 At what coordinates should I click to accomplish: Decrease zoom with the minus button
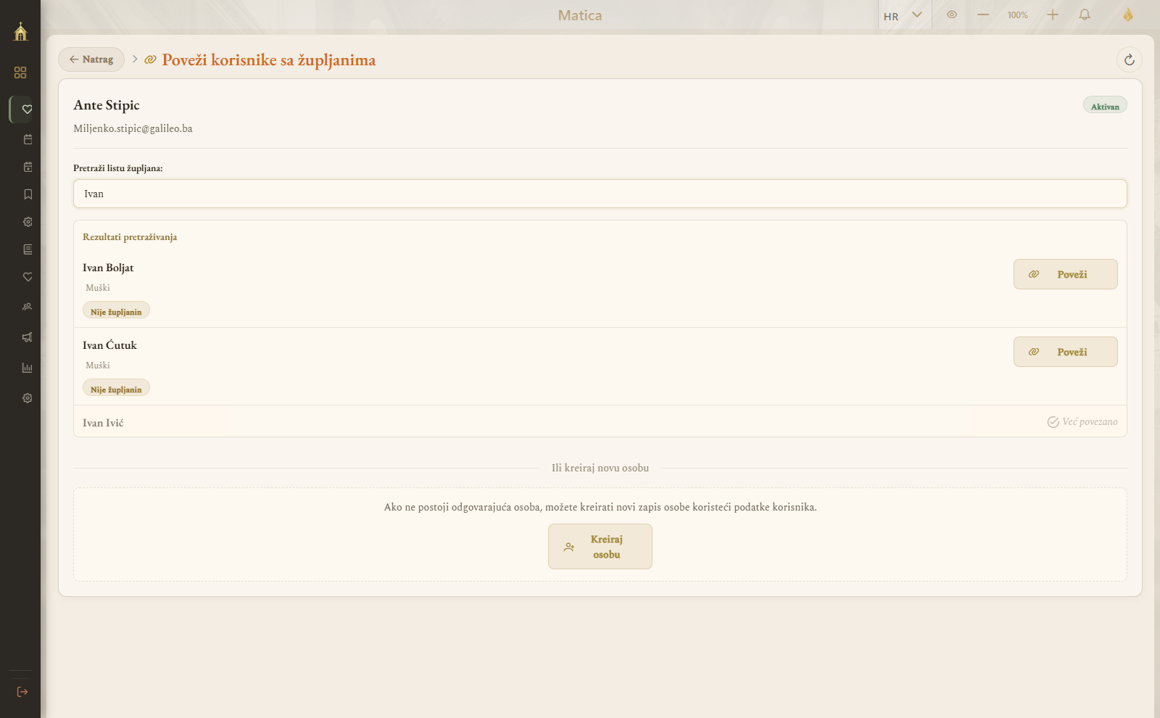(983, 15)
